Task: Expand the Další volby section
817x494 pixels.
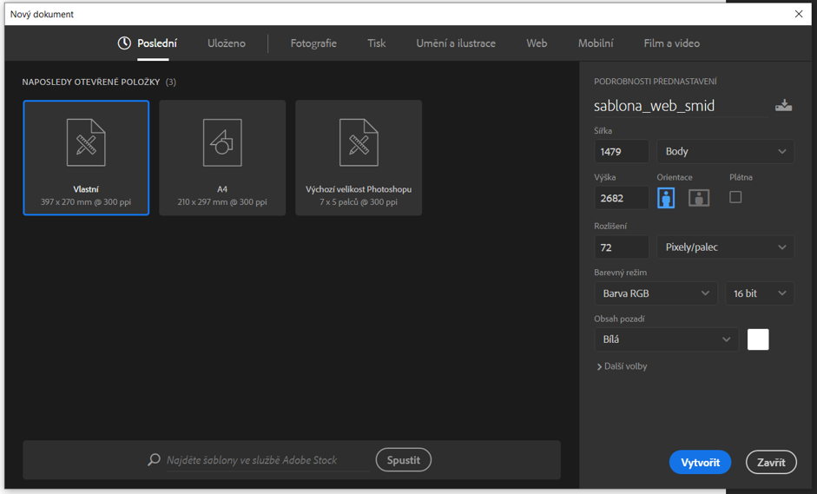Action: coord(622,366)
